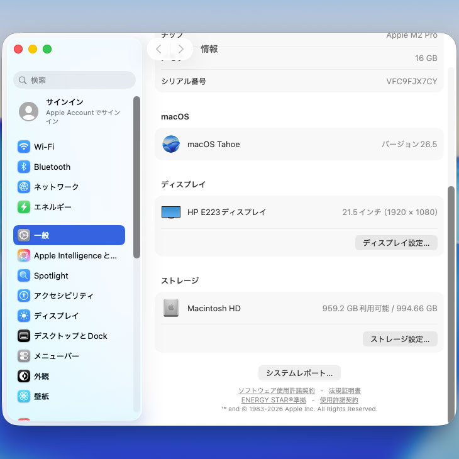Image resolution: width=459 pixels, height=459 pixels.
Task: Click the ネットワーク globe icon
Action: point(24,187)
